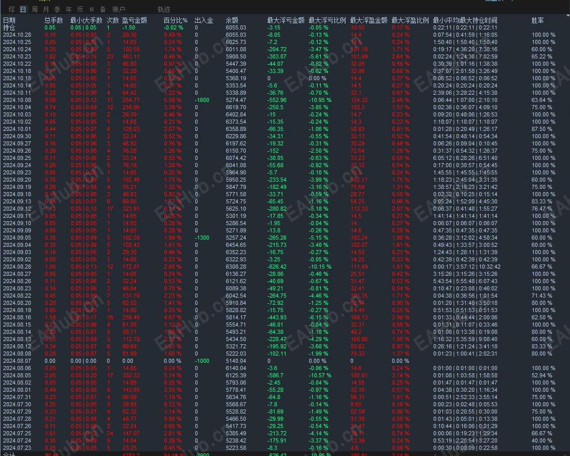This screenshot has height=456, width=570.
Task: Click the 76.47 % win-rate cell
Action: (x=541, y=209)
